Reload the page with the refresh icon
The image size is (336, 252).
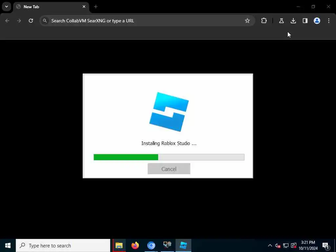(31, 21)
